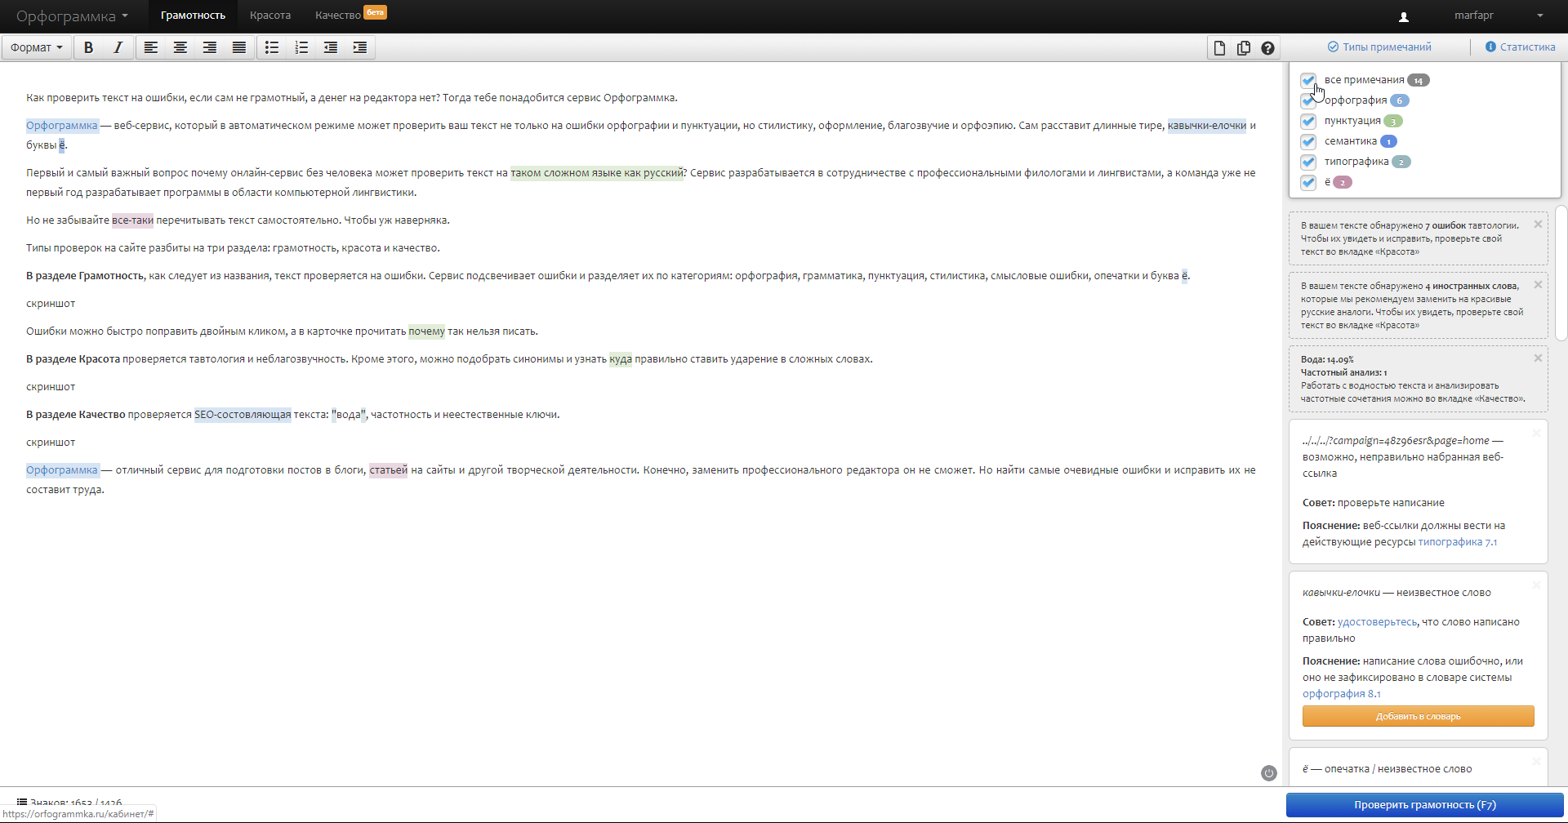Image resolution: width=1568 pixels, height=823 pixels.
Task: Align text right
Action: coord(210,47)
